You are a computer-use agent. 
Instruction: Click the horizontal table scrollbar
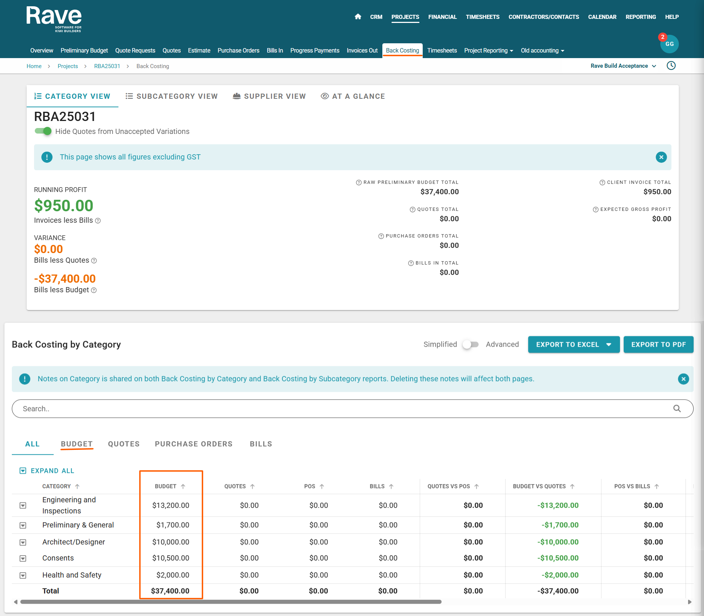click(x=231, y=602)
